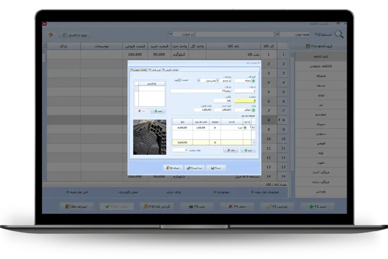Image resolution: width=388 pixels, height=259 pixels.
Task: Delete the warehouse row using the red X button
Action: coord(231,150)
